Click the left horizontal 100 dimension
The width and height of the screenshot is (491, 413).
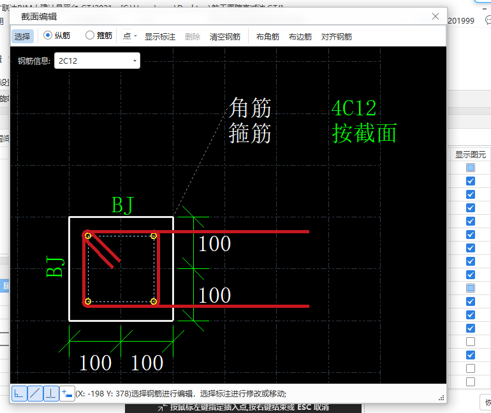(x=95, y=363)
